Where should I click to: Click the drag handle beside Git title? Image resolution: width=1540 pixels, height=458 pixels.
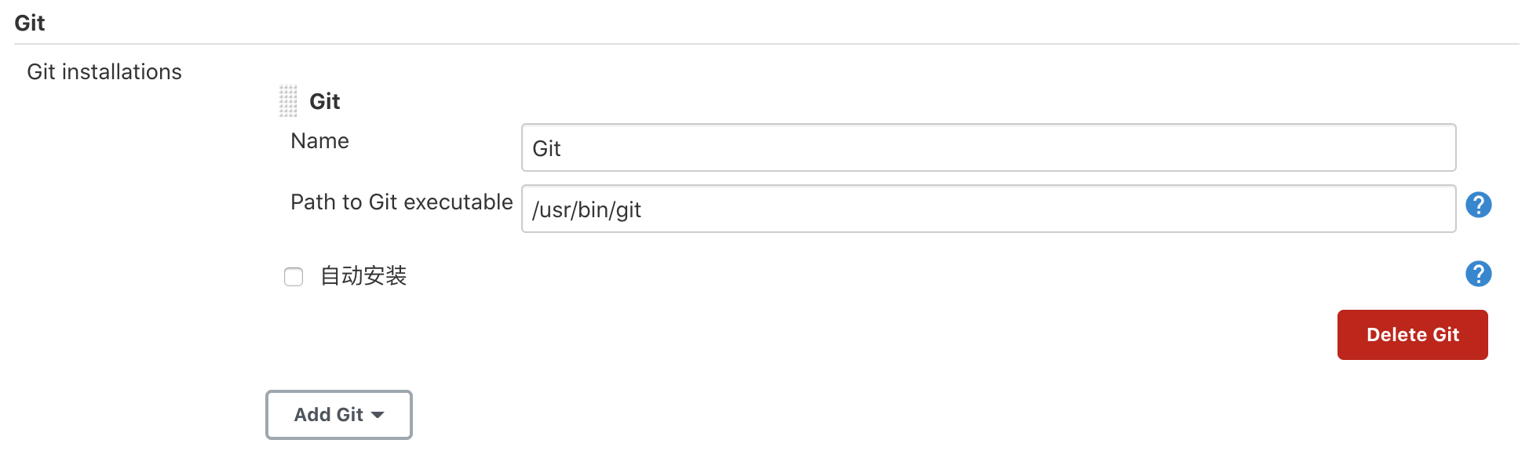click(288, 101)
